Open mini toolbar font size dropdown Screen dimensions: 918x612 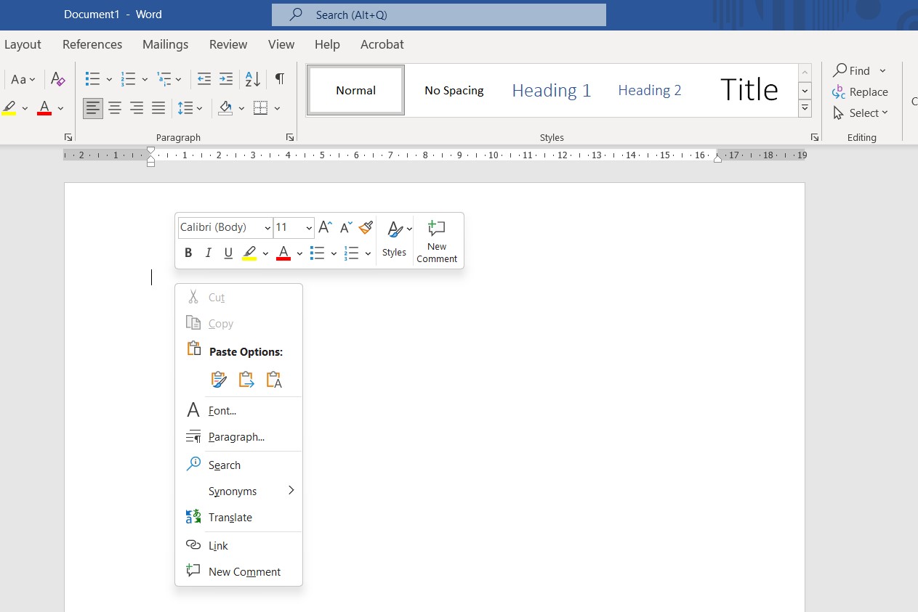[x=309, y=228]
